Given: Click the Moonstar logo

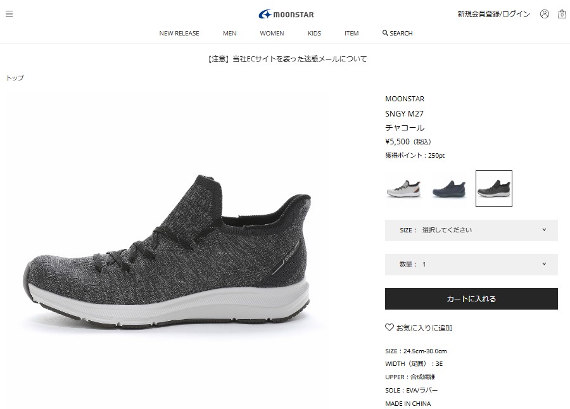Looking at the screenshot, I should pos(286,14).
